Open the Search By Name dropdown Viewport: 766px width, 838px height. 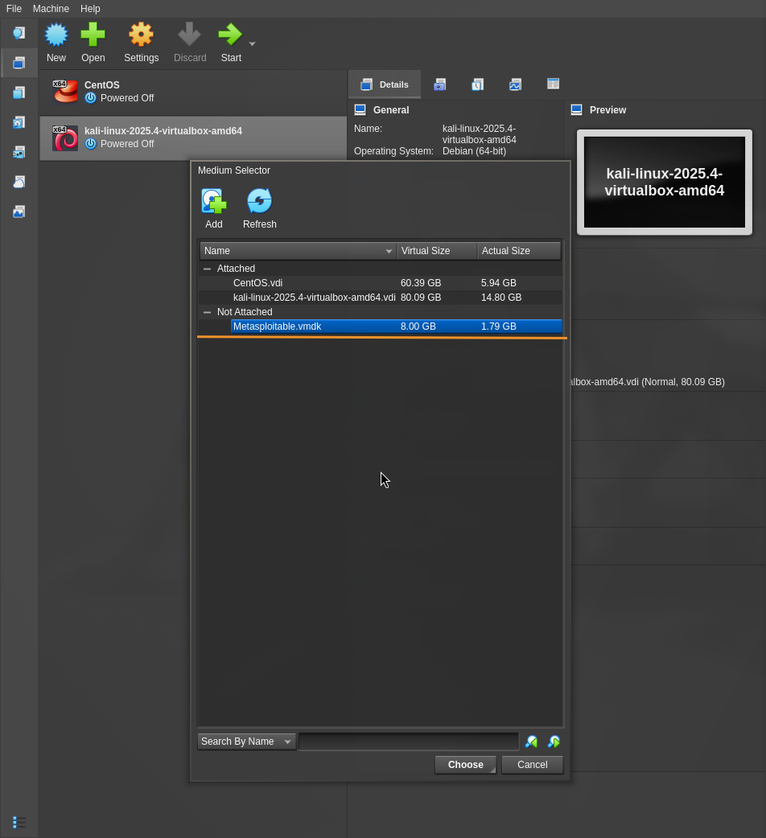click(x=246, y=741)
